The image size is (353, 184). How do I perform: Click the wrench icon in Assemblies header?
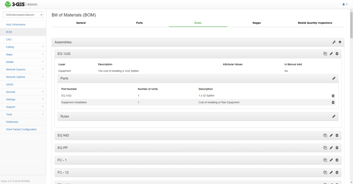[x=334, y=42]
